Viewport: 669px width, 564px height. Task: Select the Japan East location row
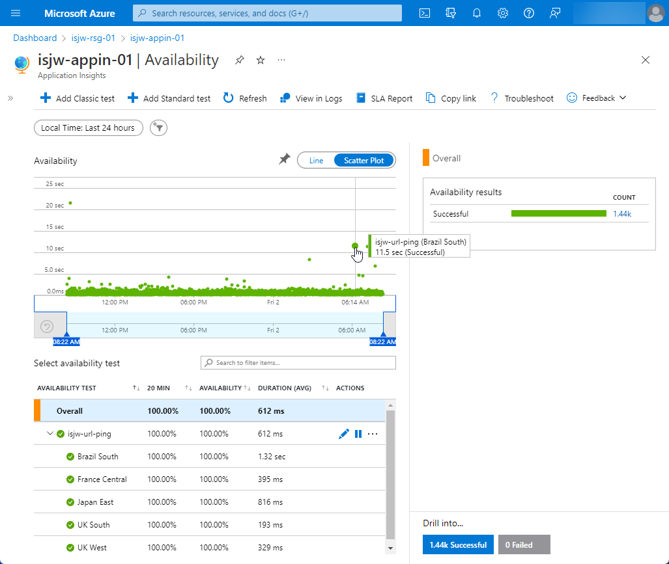pyautogui.click(x=210, y=502)
